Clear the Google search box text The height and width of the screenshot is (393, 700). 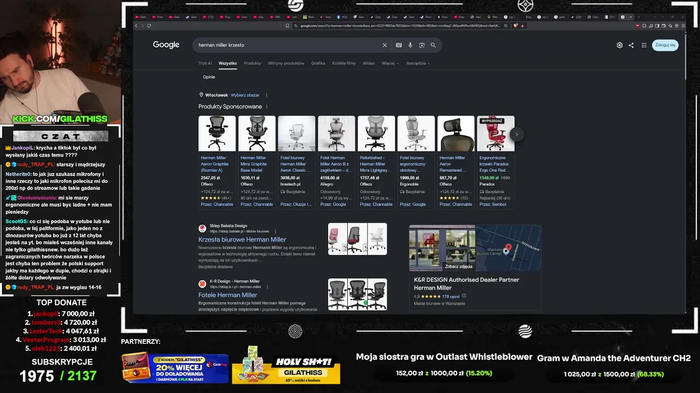(384, 45)
